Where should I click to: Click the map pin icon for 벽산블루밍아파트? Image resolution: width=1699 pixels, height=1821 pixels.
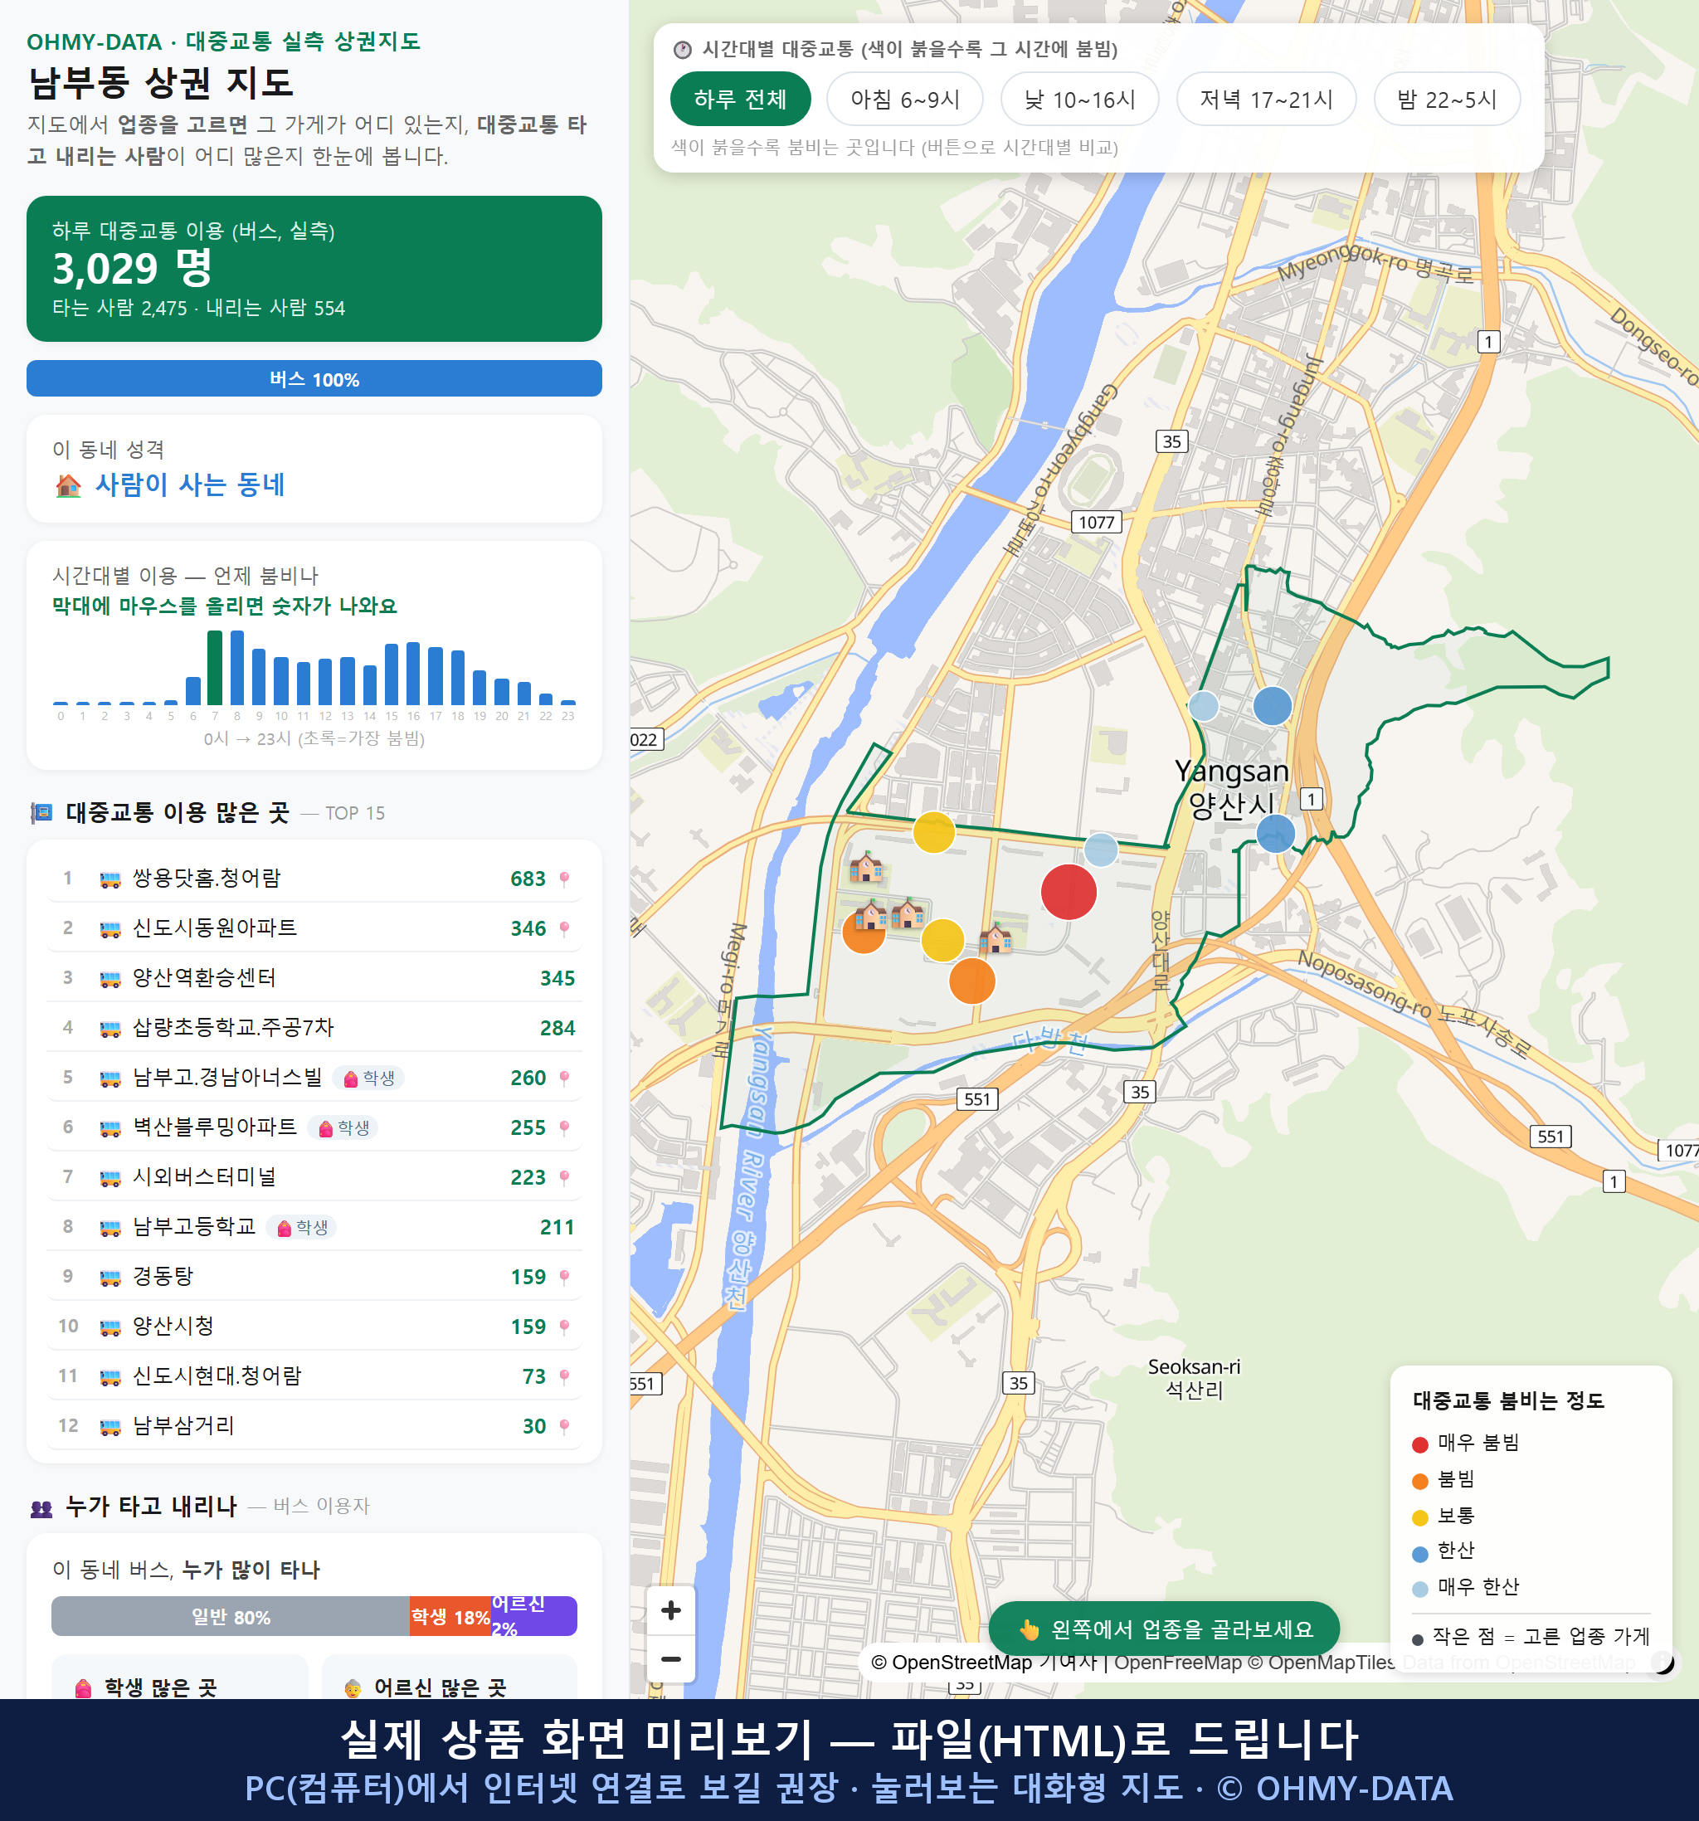coord(564,1127)
